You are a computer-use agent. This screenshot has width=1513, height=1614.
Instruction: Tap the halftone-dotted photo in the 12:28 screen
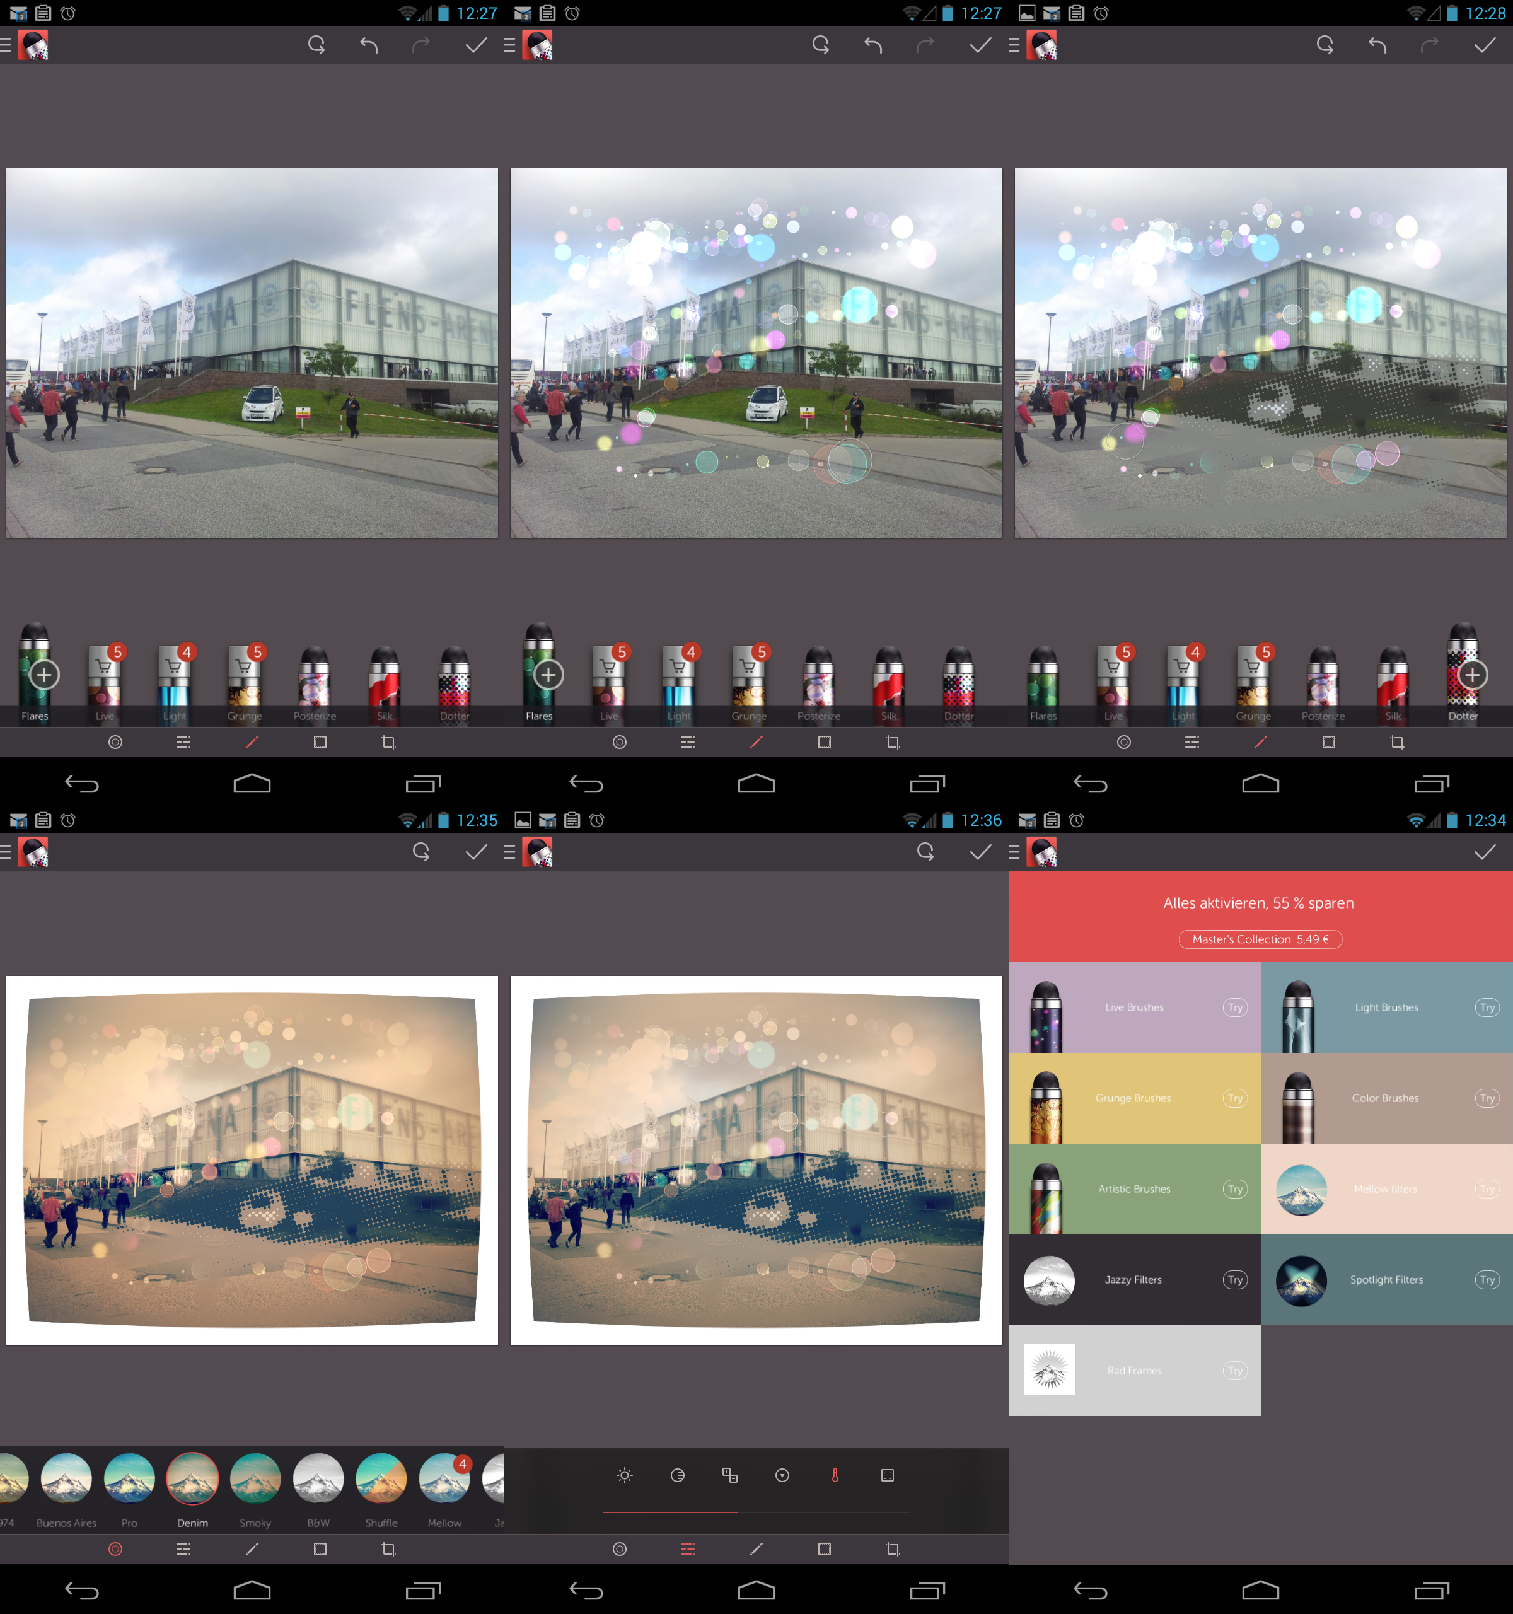1260,353
